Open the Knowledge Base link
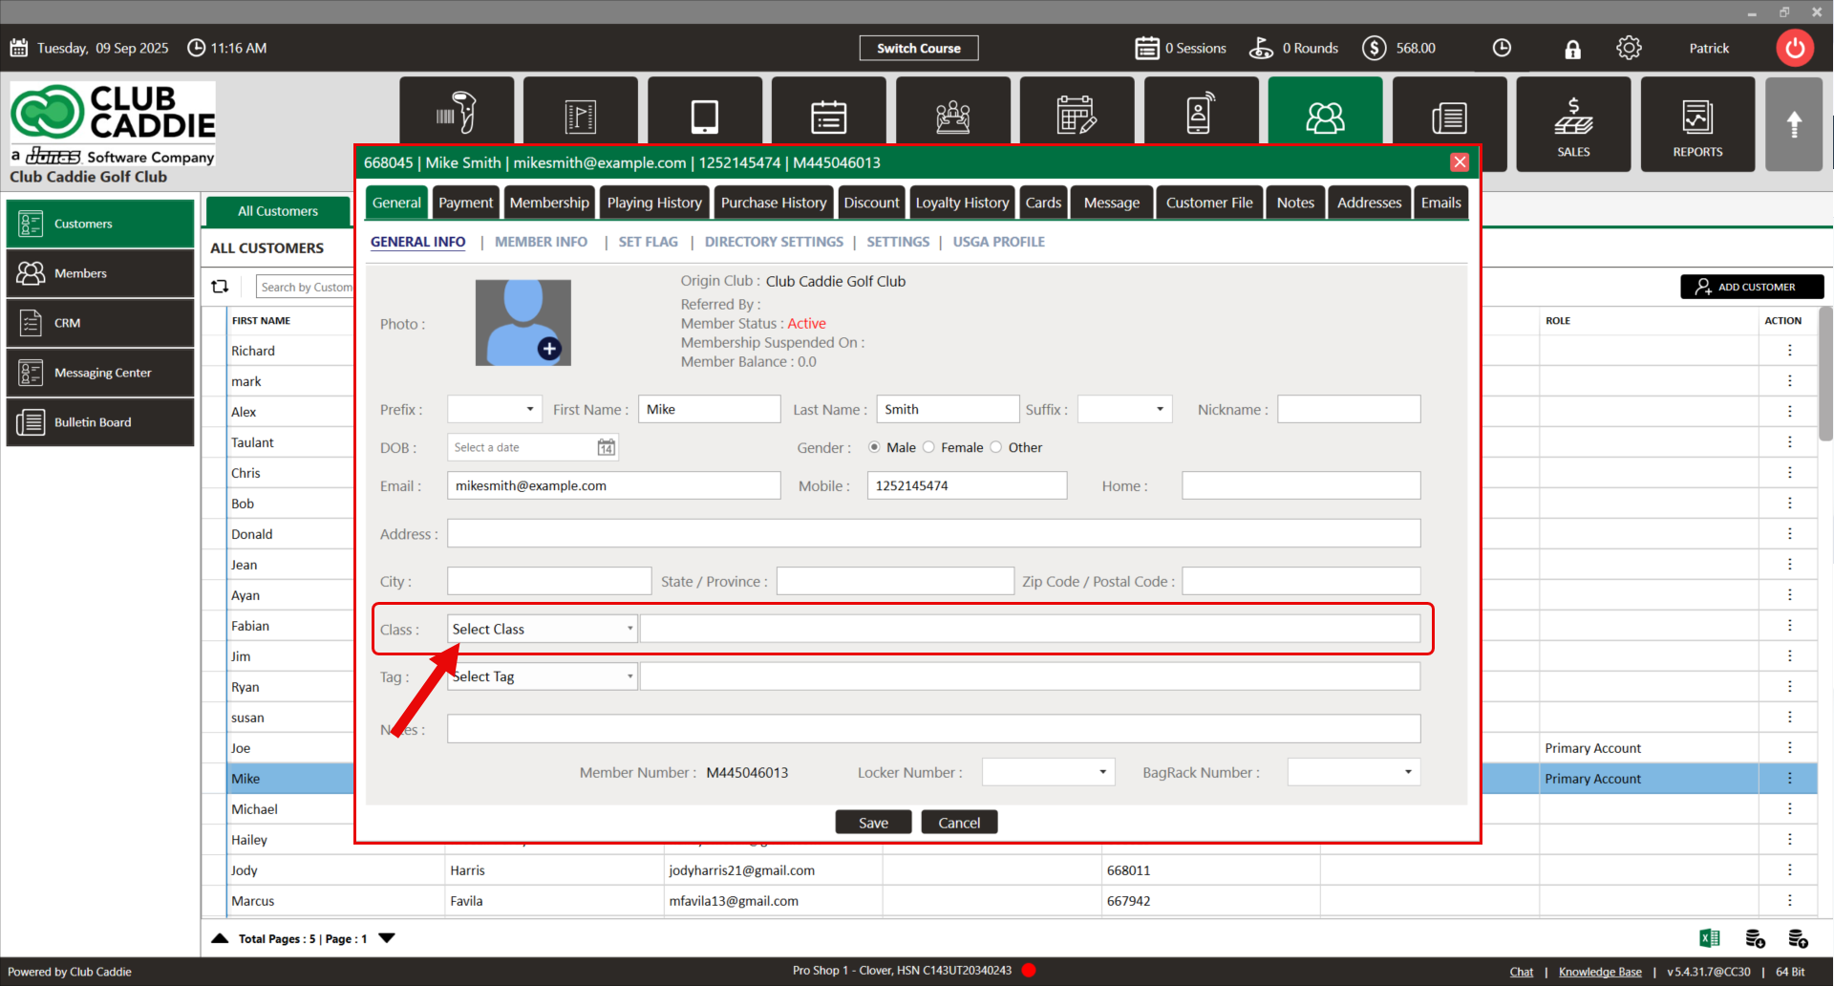 tap(1600, 972)
